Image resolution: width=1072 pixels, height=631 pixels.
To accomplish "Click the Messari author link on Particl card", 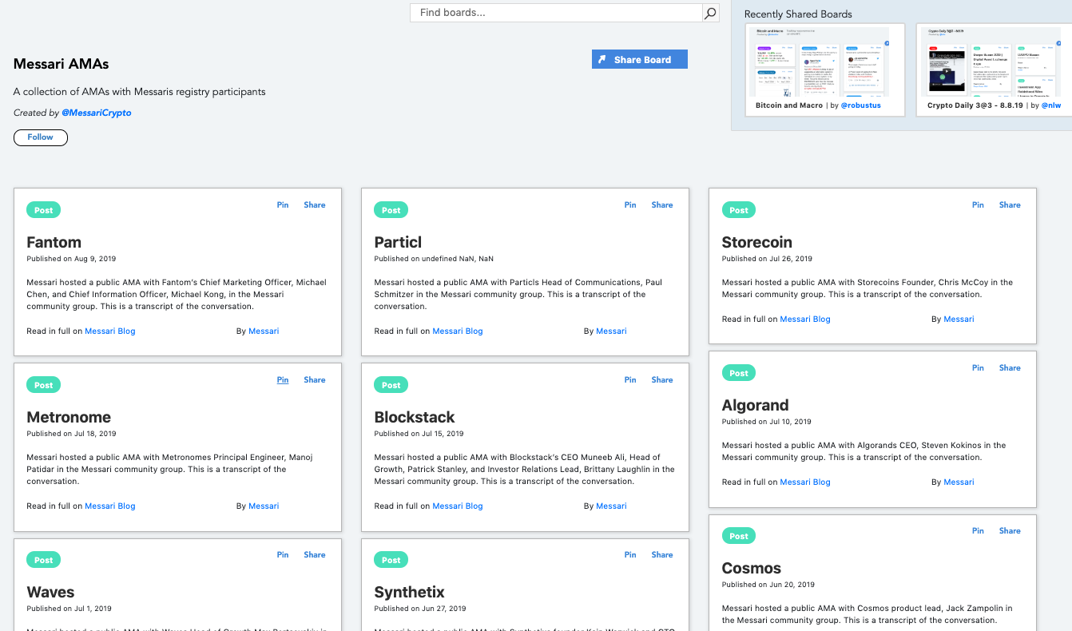I will click(611, 331).
